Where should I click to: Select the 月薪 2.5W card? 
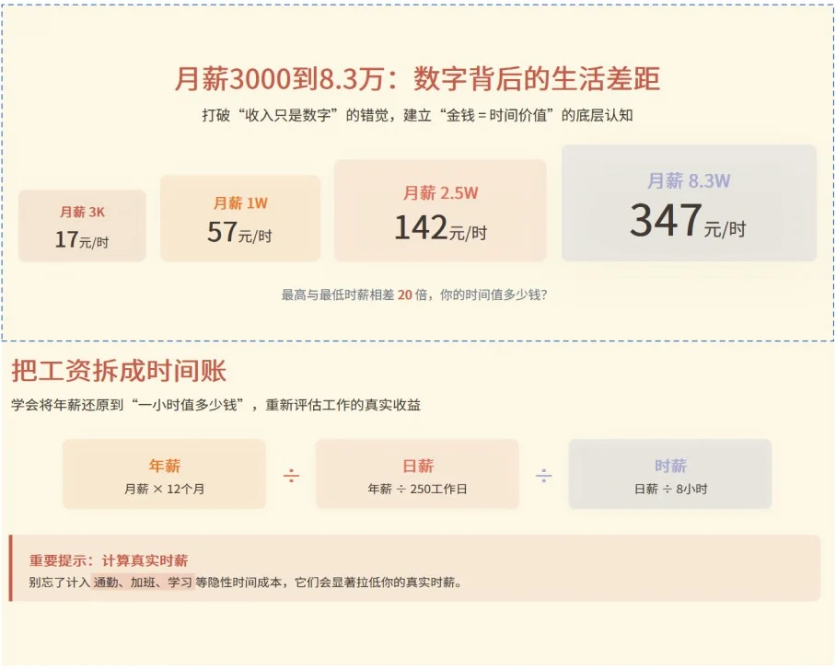[x=439, y=209]
